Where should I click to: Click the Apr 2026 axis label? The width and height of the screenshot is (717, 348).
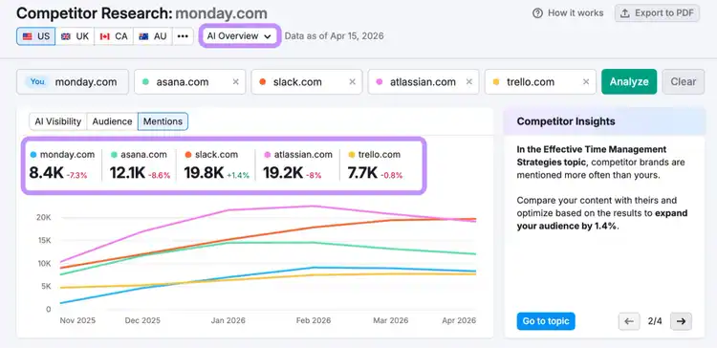459,320
